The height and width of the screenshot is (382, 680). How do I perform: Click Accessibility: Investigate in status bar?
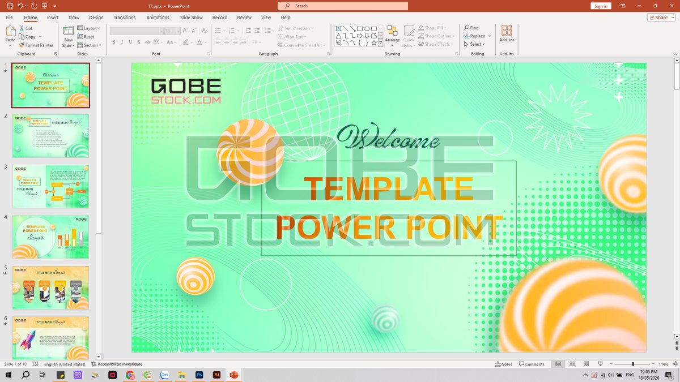tap(117, 364)
